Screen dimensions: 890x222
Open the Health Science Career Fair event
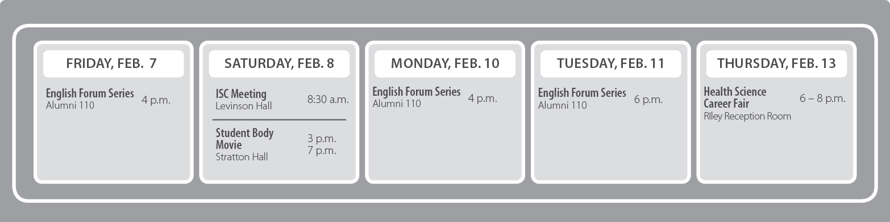(735, 97)
